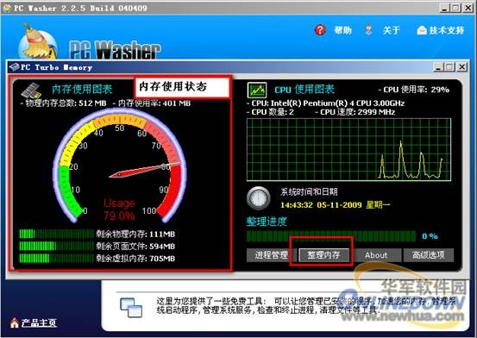Click the PC Washer broom logo
Screen dimensions: 477x338
pos(38,42)
